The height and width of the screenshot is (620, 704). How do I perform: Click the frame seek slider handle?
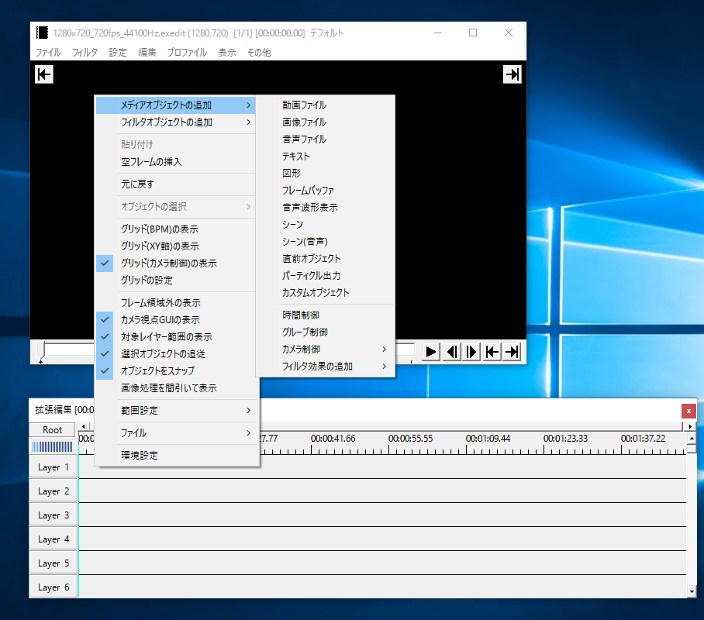click(x=41, y=351)
